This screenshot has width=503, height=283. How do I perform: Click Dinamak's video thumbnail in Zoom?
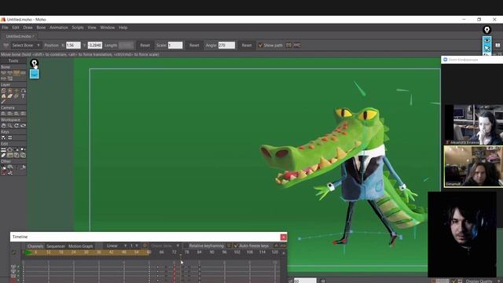click(x=474, y=167)
